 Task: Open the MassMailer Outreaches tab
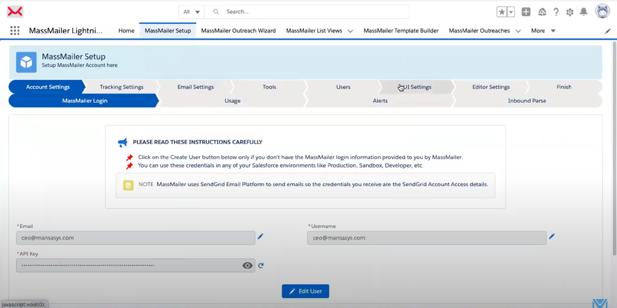coord(479,31)
